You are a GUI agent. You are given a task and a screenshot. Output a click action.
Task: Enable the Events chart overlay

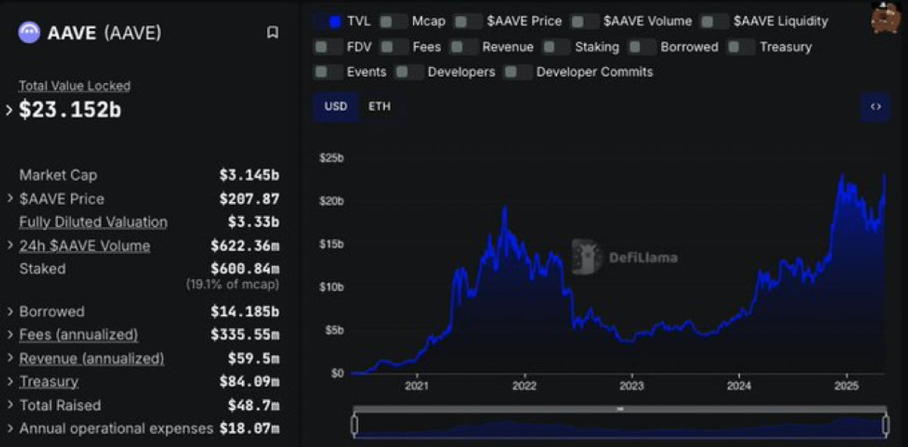tap(327, 72)
